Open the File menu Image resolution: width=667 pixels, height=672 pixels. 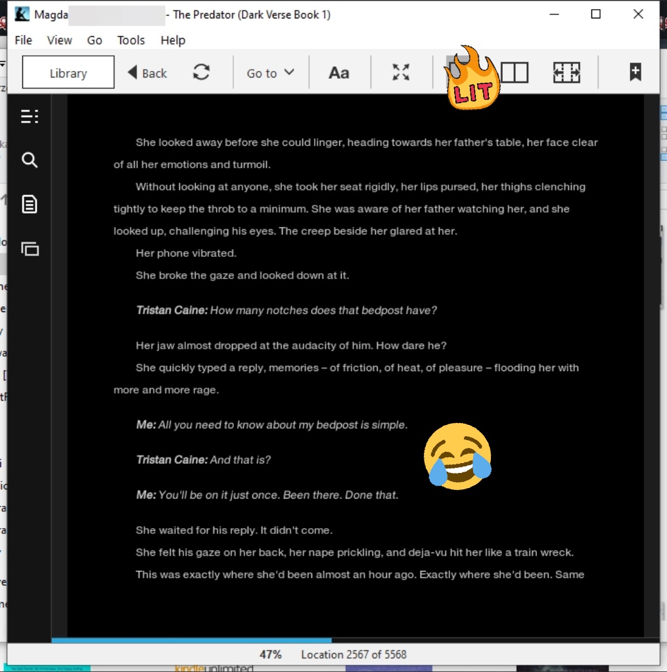(x=23, y=40)
